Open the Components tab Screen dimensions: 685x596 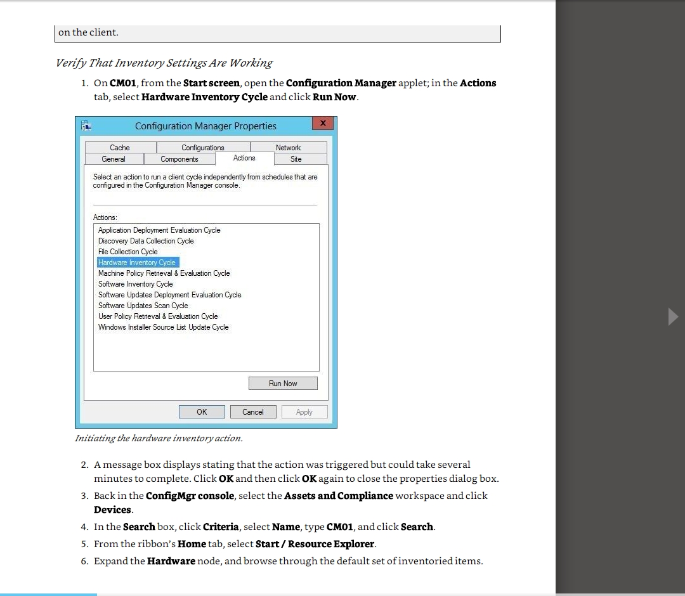tap(179, 159)
